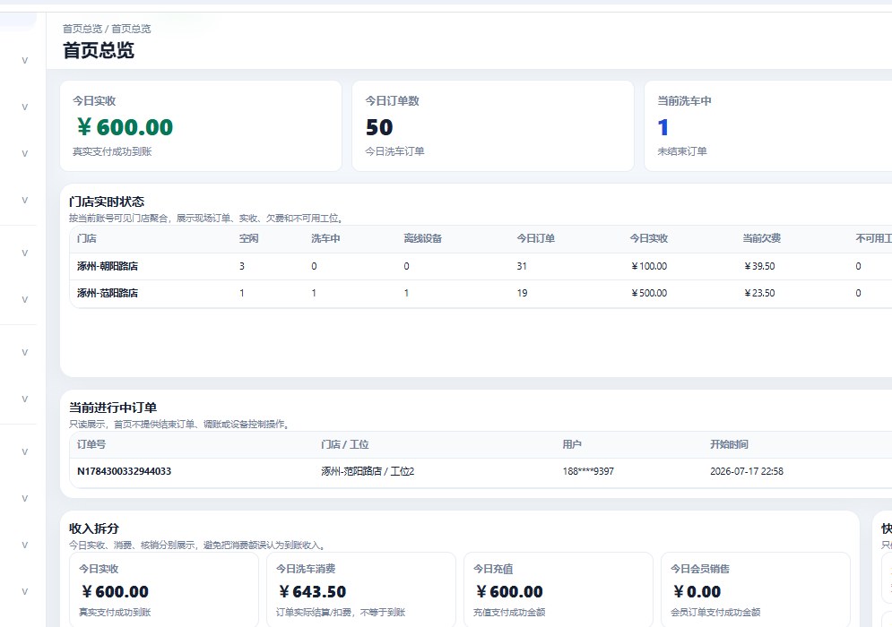The width and height of the screenshot is (892, 627).
Task: Select the 今日订单数 card label
Action: click(392, 100)
